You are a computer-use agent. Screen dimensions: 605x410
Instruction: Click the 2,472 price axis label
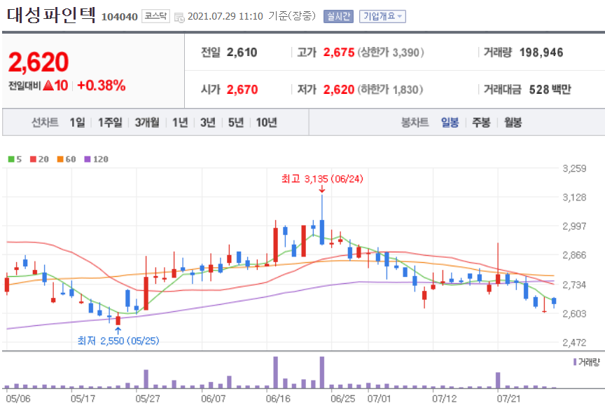click(574, 343)
